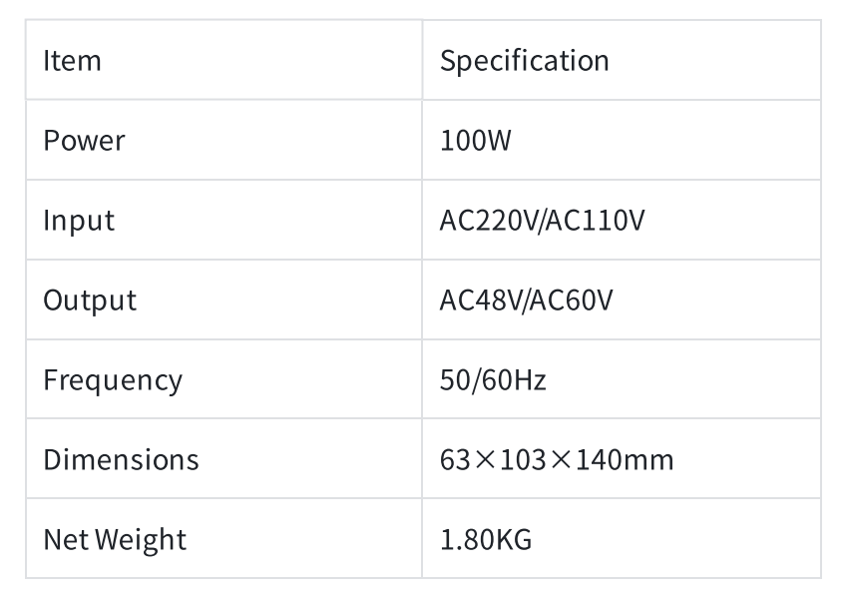The height and width of the screenshot is (597, 850).
Task: Click the 100W power value
Action: point(475,141)
